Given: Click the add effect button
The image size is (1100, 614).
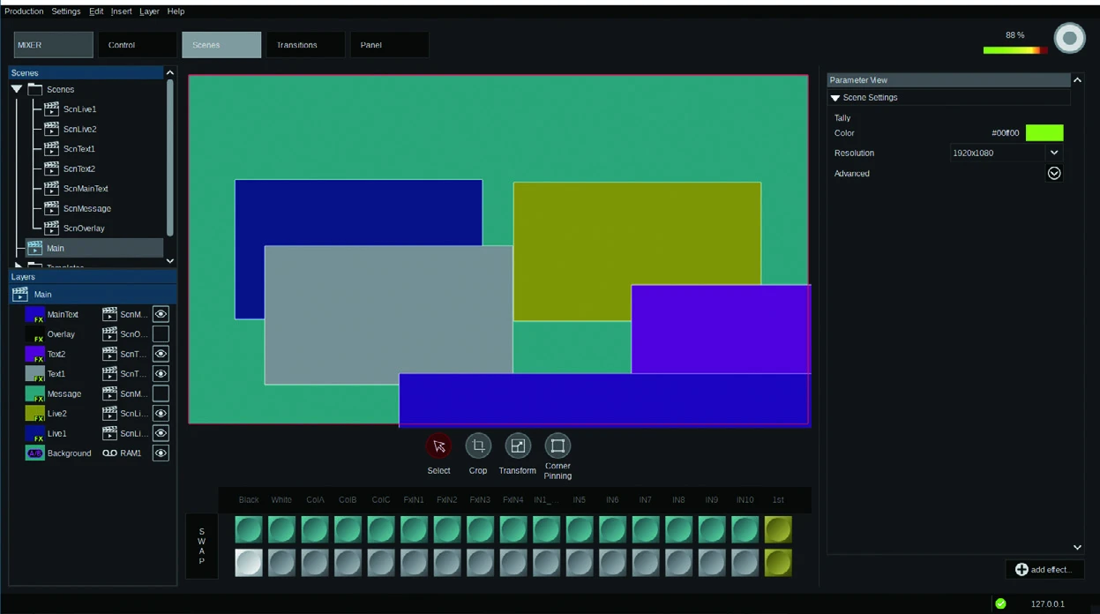Looking at the screenshot, I should (x=1044, y=570).
